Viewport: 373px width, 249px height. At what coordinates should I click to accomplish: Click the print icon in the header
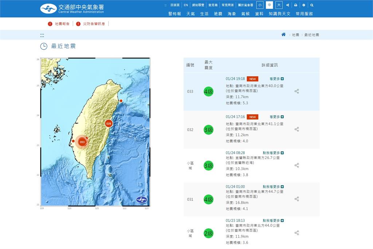coord(295,5)
